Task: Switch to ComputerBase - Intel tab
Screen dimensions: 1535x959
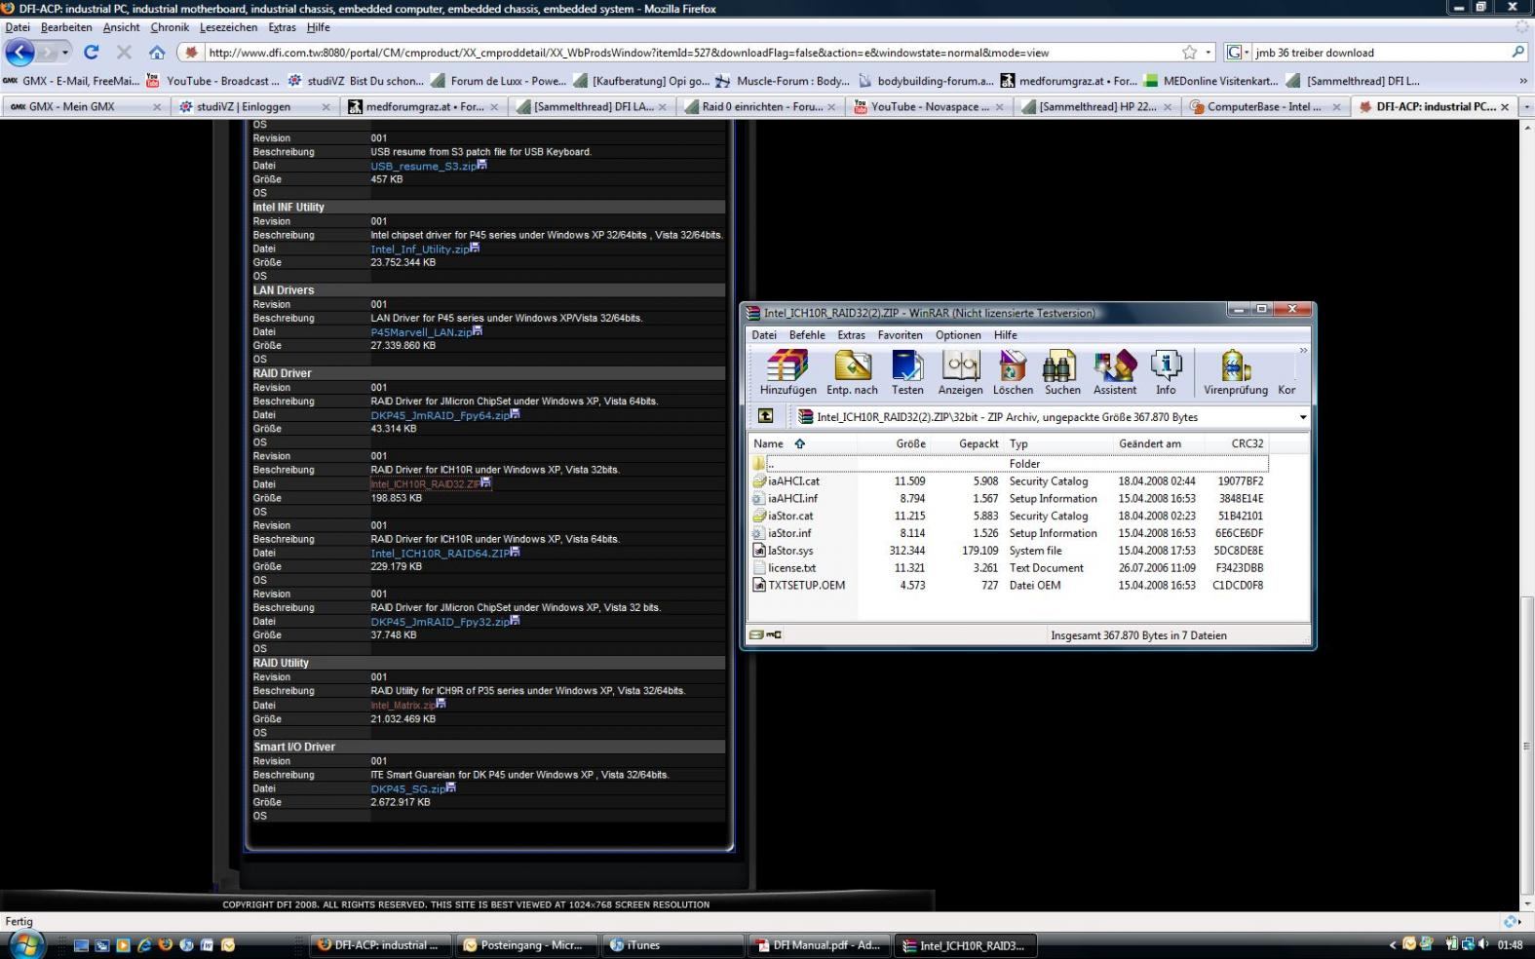Action: pos(1267,106)
